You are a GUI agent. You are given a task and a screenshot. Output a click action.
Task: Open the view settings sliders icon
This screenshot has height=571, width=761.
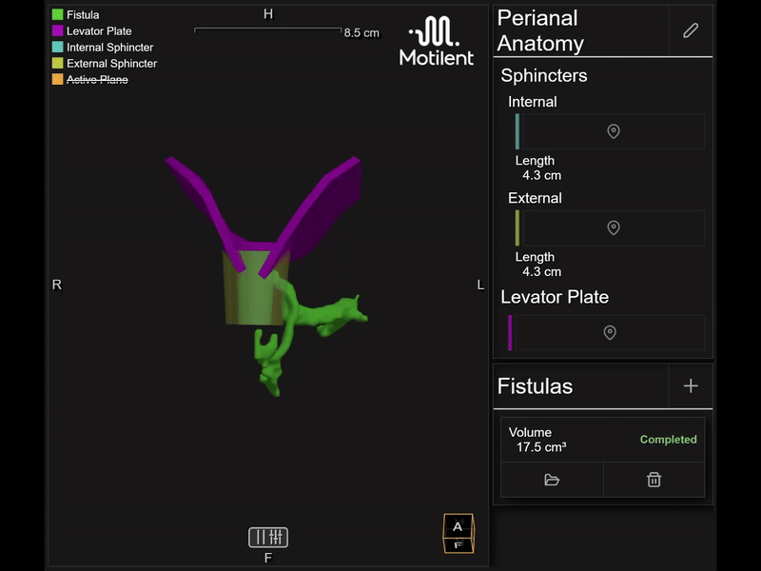268,537
